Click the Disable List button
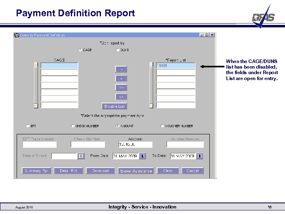285x214 pixels. tap(114, 106)
